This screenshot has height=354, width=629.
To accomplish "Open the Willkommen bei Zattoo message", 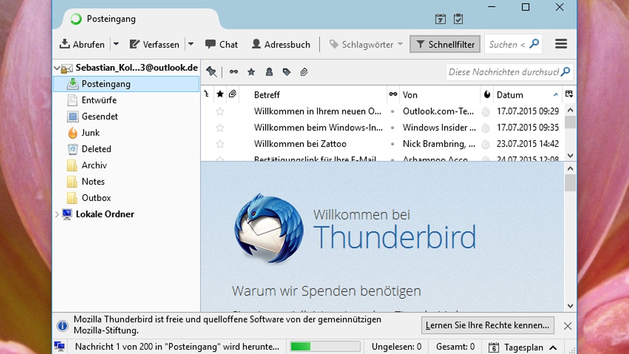I will pos(300,144).
